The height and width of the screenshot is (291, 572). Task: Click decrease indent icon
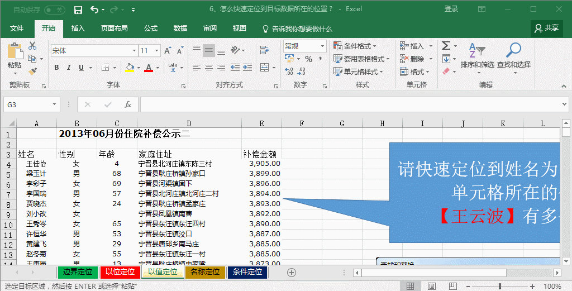235,68
